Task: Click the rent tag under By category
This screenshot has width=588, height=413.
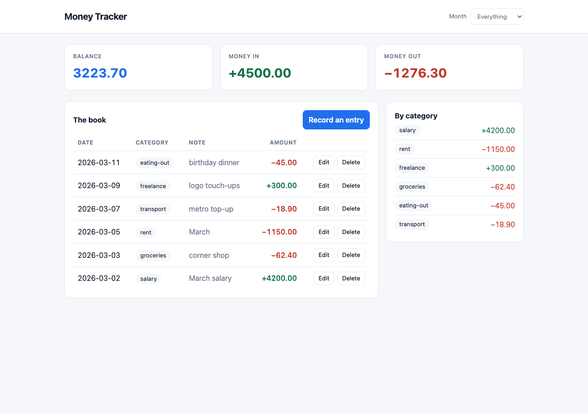Action: (x=405, y=149)
